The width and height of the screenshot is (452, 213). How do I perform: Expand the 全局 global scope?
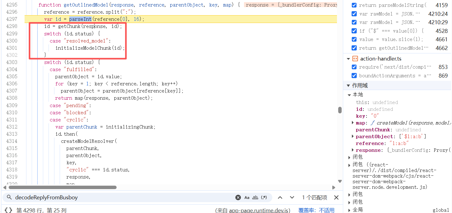click(x=349, y=210)
